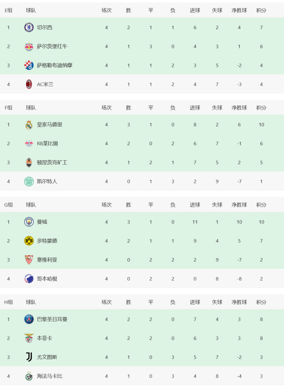Click the H组 group header label
This screenshot has height=386, width=284.
8,302
